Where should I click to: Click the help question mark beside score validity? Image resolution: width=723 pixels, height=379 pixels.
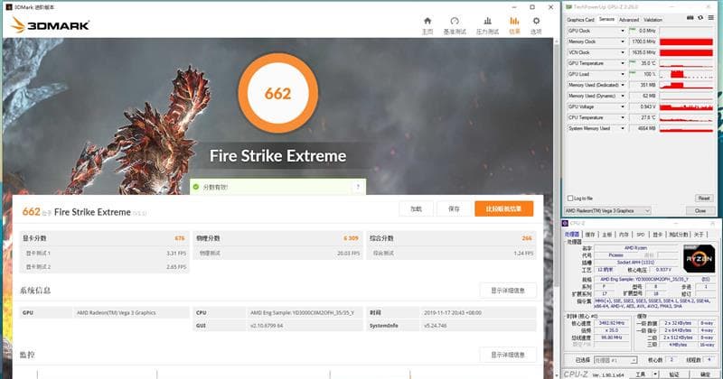coord(358,187)
